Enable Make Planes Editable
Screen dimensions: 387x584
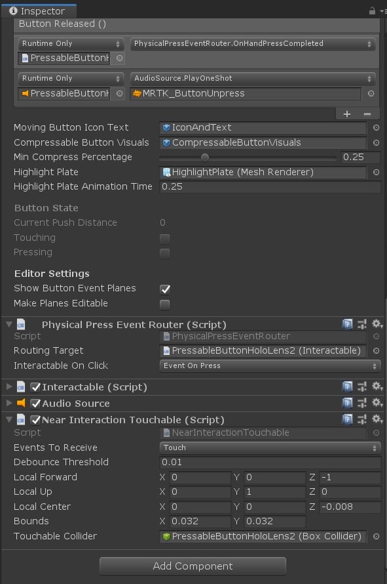click(x=165, y=304)
